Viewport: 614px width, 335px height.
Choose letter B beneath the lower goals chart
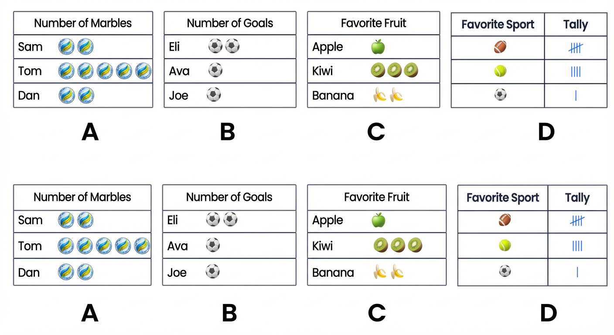[229, 312]
